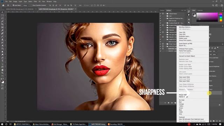Switch to the History tab
The height and width of the screenshot is (126, 224).
point(162,10)
